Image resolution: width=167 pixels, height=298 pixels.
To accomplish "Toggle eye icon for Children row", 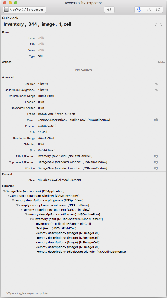I will pyautogui.click(x=157, y=84).
